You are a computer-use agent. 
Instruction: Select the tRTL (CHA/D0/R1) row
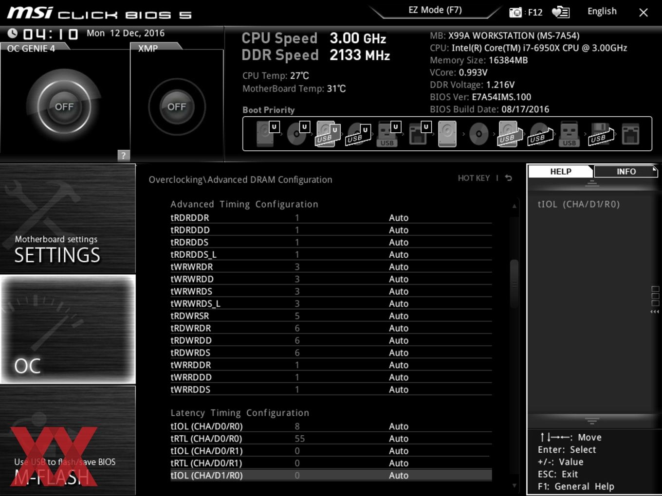coord(331,463)
